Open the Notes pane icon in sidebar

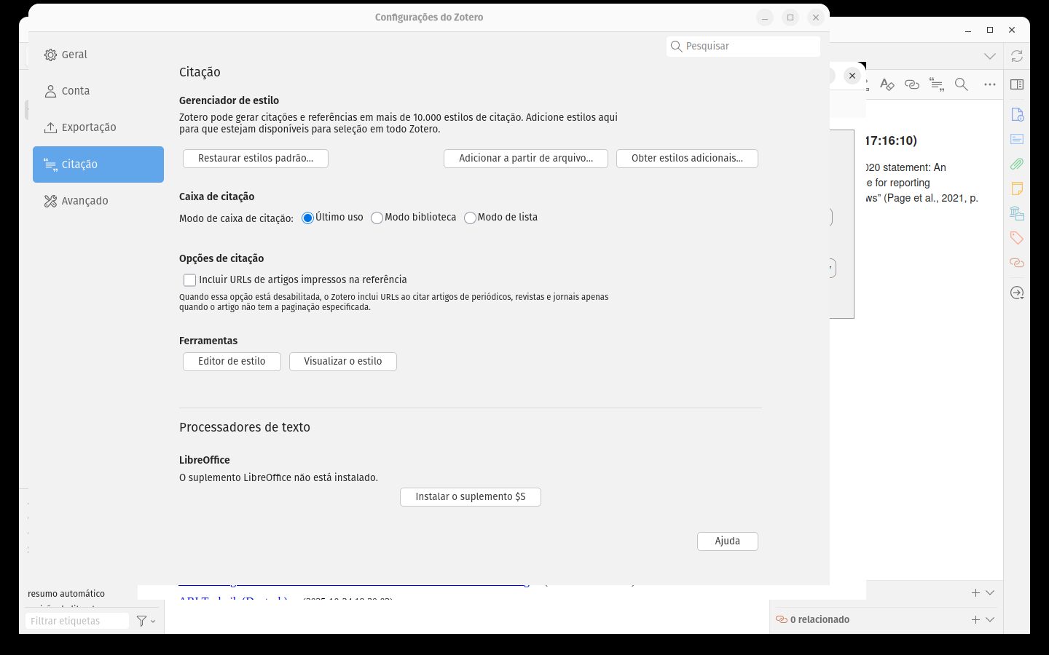point(1017,188)
